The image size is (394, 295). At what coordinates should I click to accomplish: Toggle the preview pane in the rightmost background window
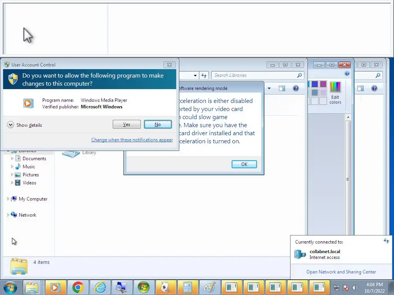(x=361, y=88)
